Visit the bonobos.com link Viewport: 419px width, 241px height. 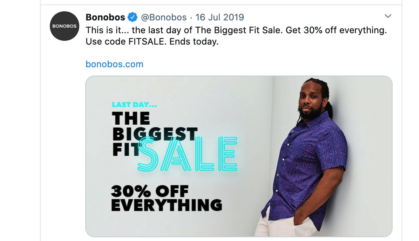[x=114, y=64]
